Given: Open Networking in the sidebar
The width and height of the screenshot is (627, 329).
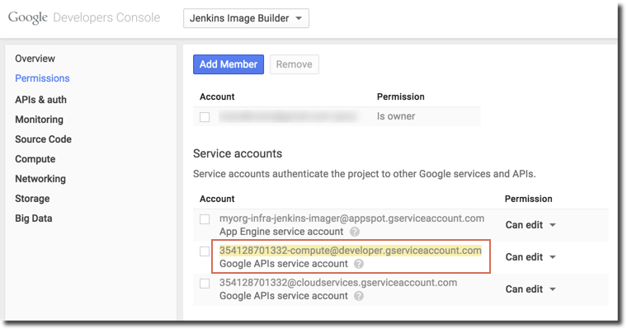Looking at the screenshot, I should click(40, 179).
